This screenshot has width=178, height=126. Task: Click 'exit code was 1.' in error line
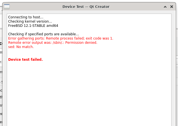99,38
